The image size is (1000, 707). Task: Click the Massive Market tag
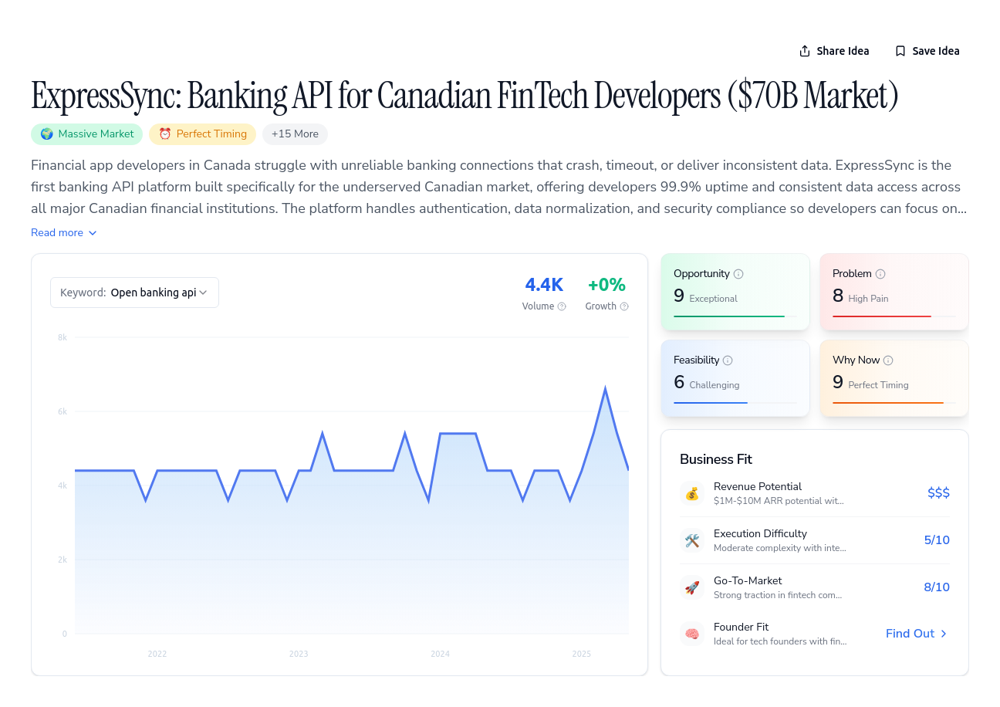[x=87, y=134]
